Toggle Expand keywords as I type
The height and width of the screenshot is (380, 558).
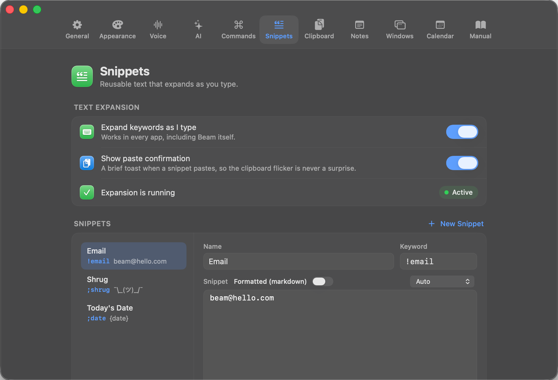coord(462,132)
